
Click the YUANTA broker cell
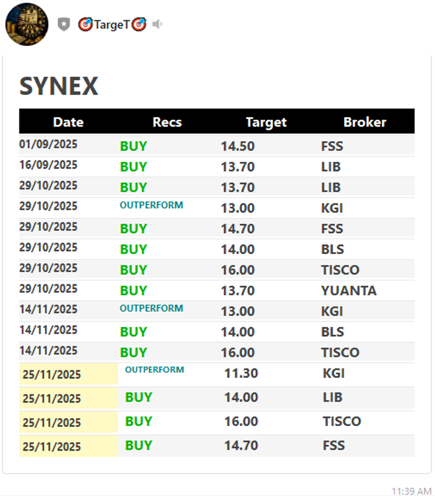(349, 291)
